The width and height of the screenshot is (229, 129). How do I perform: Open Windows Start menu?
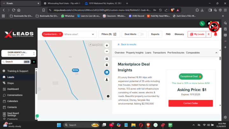(x=59, y=125)
